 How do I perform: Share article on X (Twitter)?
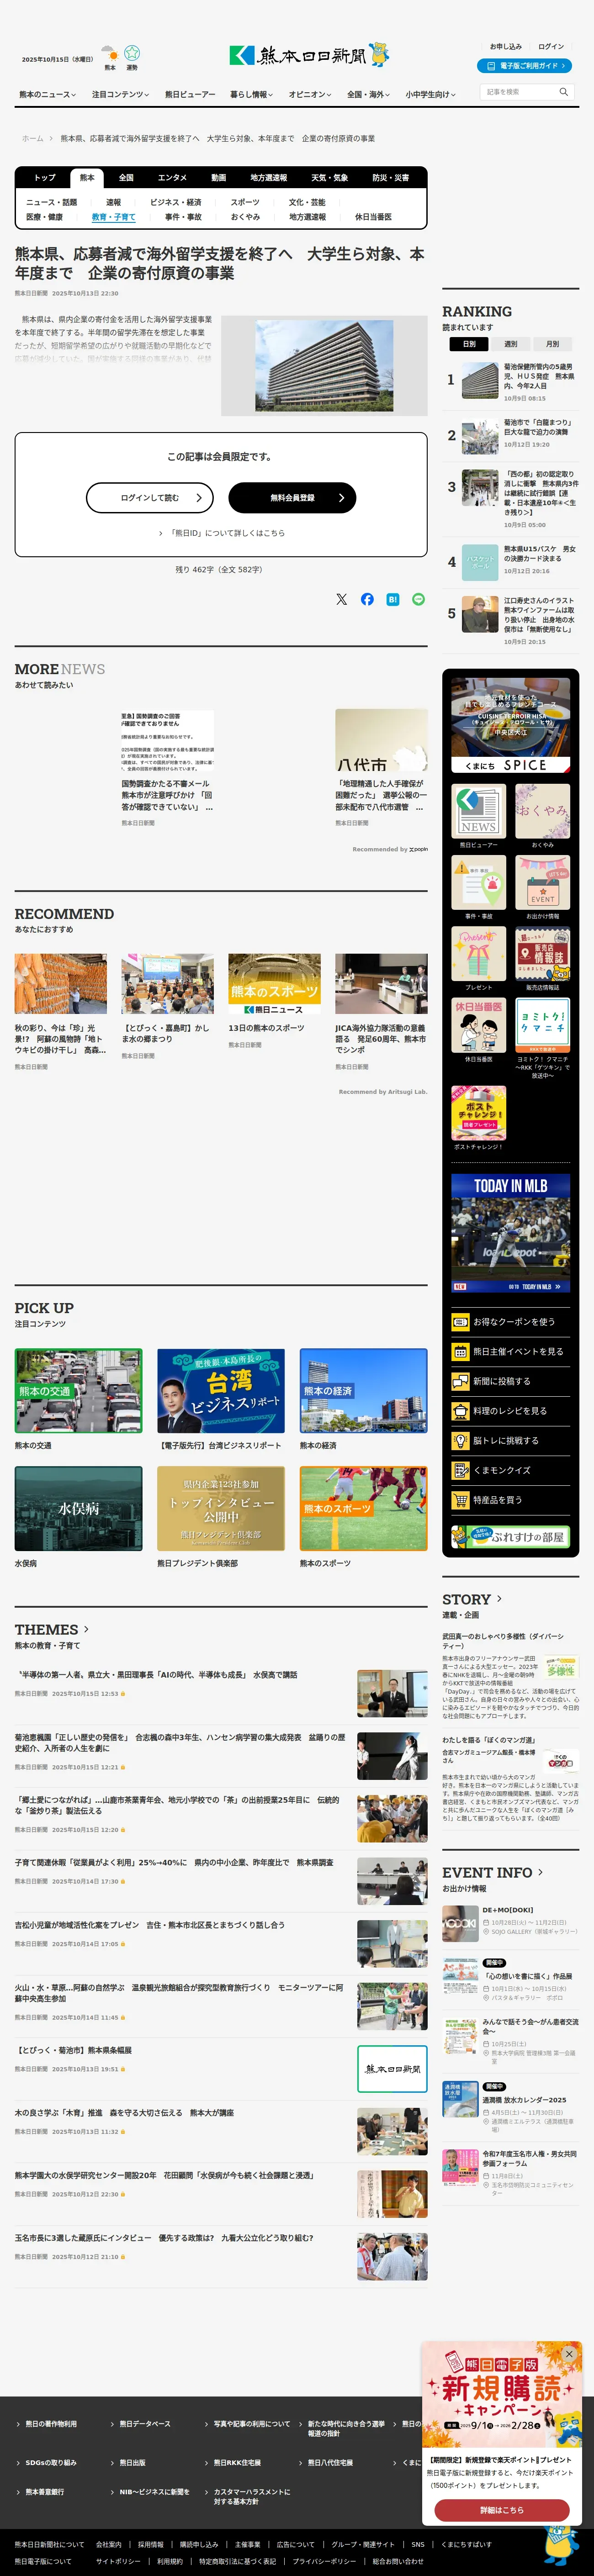point(341,599)
